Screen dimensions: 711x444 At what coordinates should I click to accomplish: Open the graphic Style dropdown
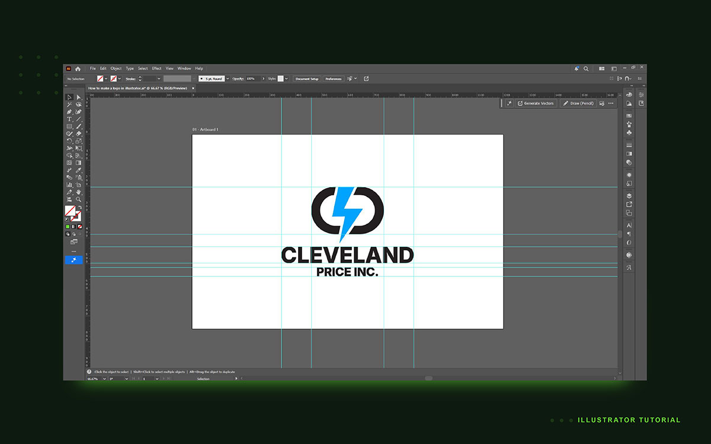[287, 79]
